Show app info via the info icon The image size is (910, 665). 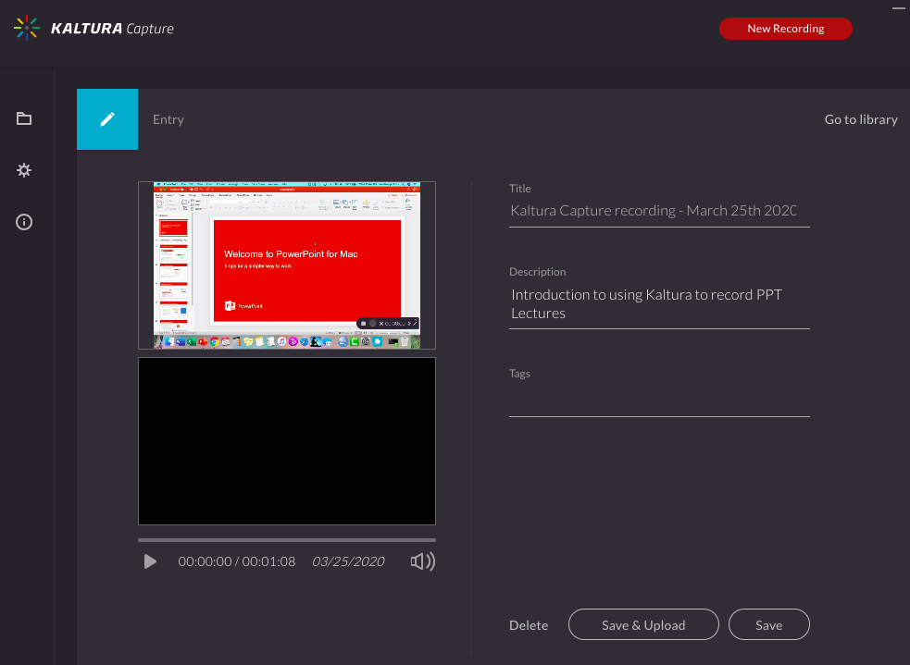click(x=24, y=222)
